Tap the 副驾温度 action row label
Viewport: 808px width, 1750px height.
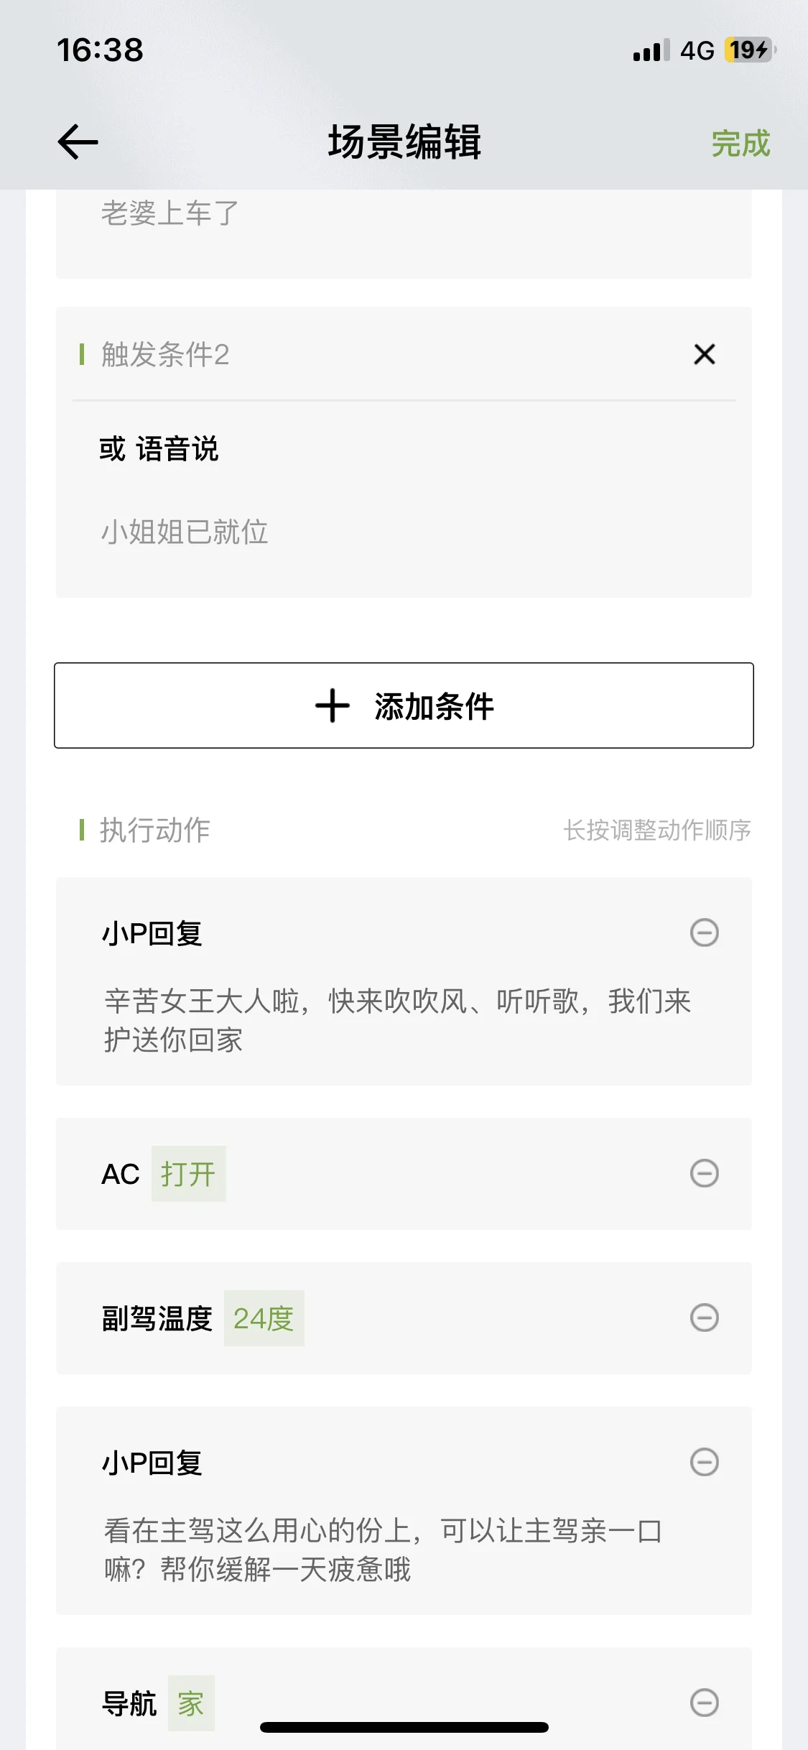pos(157,1318)
